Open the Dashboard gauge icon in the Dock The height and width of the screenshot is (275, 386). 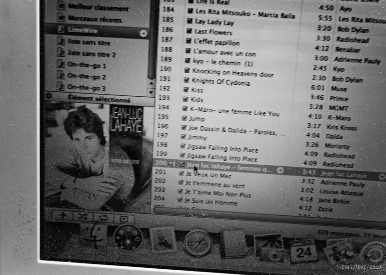click(x=128, y=238)
